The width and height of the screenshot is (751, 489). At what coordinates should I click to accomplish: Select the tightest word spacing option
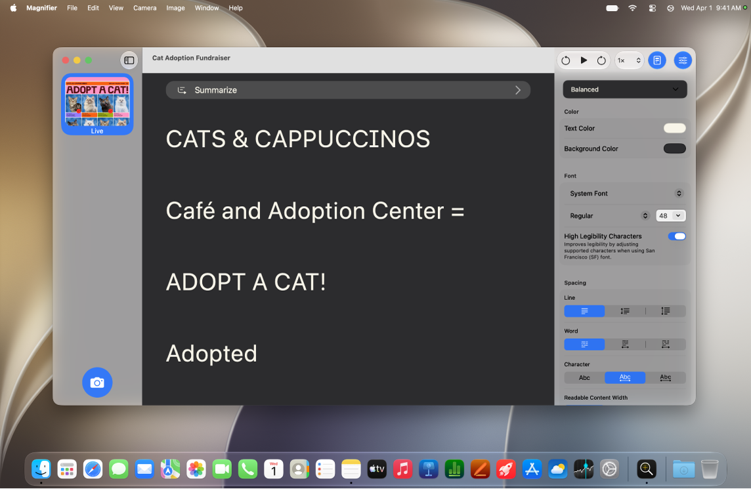click(584, 345)
